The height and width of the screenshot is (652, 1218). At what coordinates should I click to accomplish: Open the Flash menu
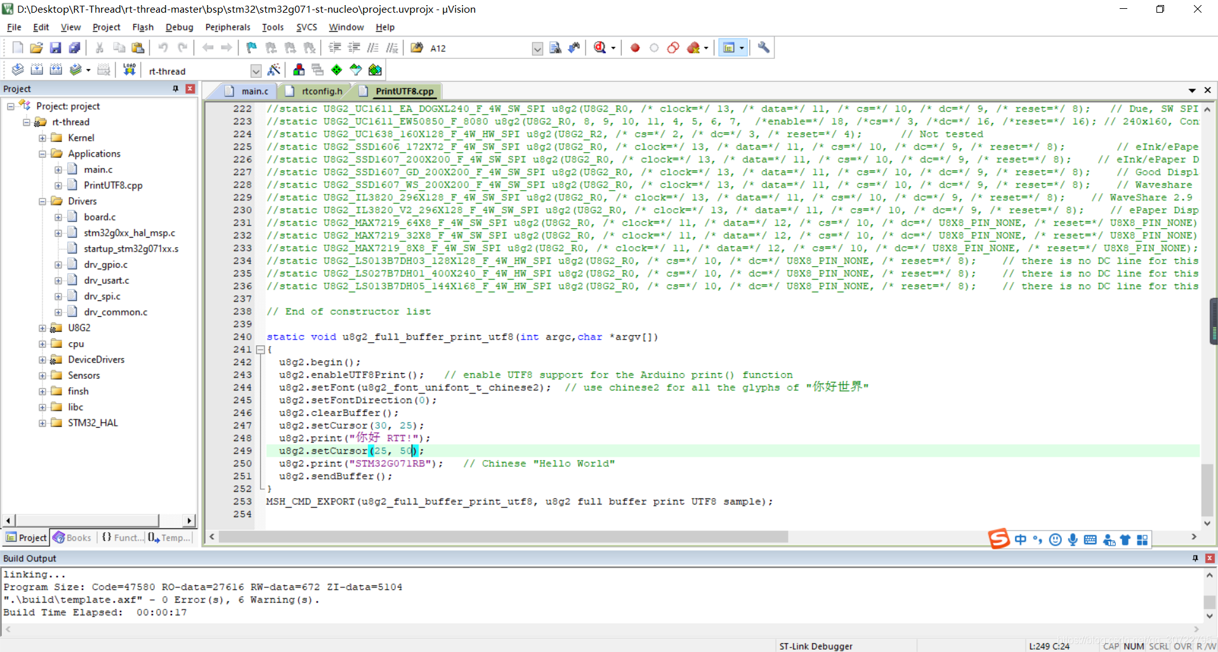[143, 27]
